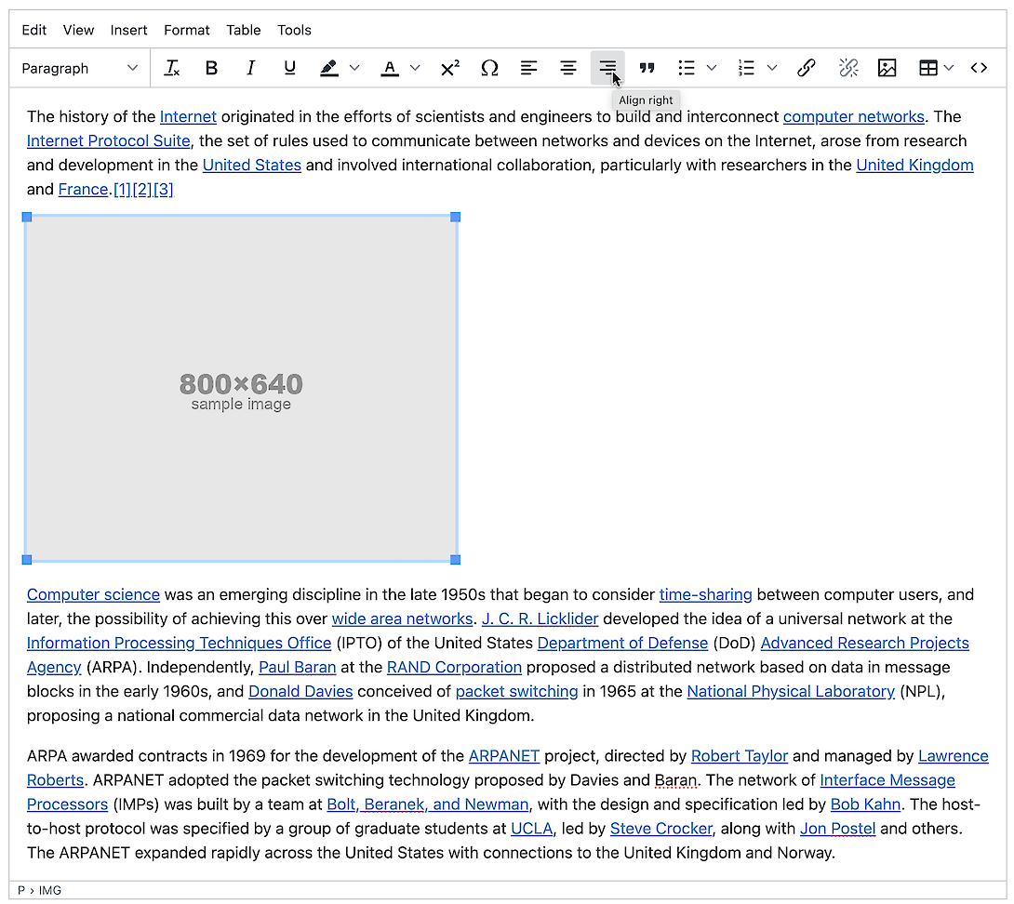Viewport: 1014px width, 904px height.
Task: Expand the bullet list style arrow
Action: point(712,68)
